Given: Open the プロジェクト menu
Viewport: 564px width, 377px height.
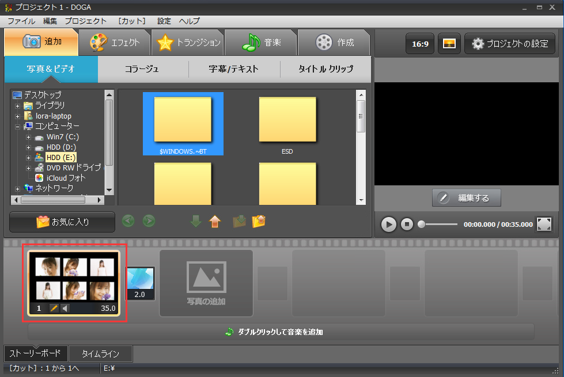Looking at the screenshot, I should point(85,21).
